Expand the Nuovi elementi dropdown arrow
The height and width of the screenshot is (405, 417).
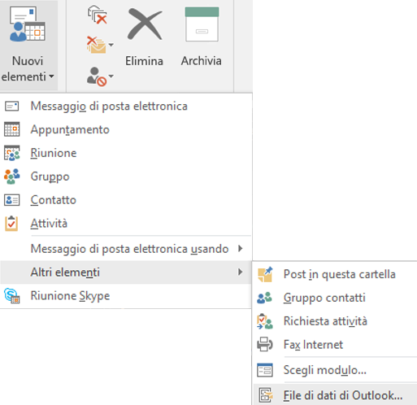[x=51, y=76]
